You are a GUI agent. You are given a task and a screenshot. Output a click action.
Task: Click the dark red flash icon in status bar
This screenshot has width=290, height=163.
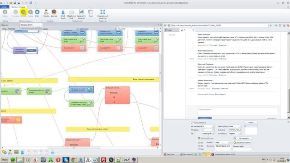pos(213,154)
